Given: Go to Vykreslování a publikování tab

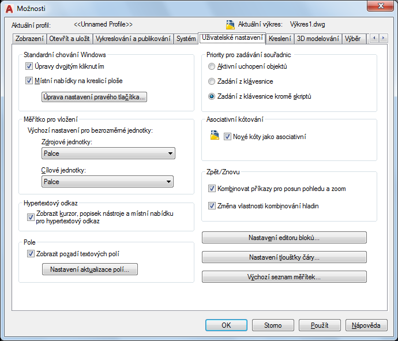Looking at the screenshot, I should [133, 39].
